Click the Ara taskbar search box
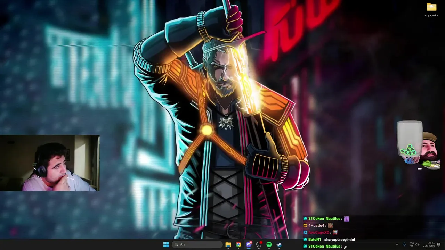445x250 pixels. (x=197, y=244)
